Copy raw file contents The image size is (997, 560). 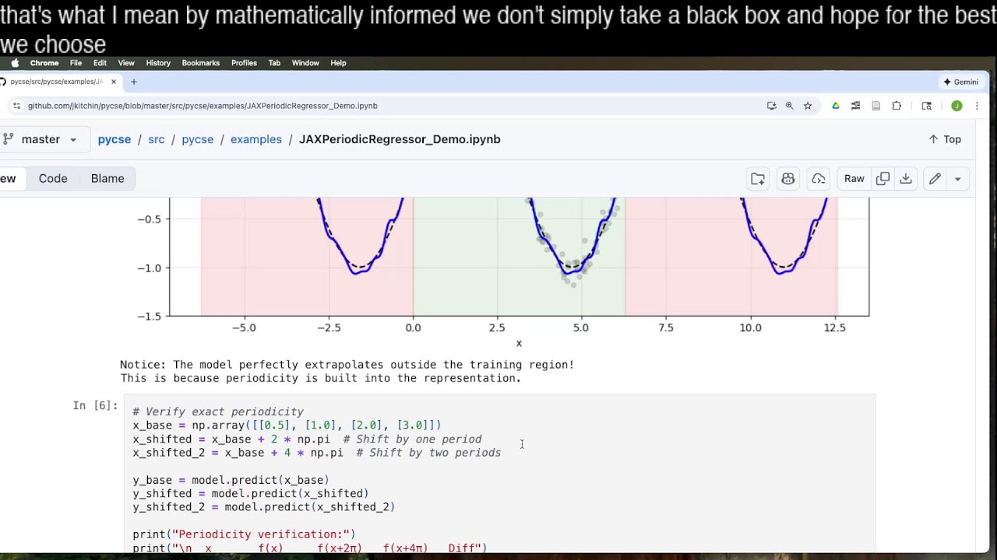click(883, 179)
